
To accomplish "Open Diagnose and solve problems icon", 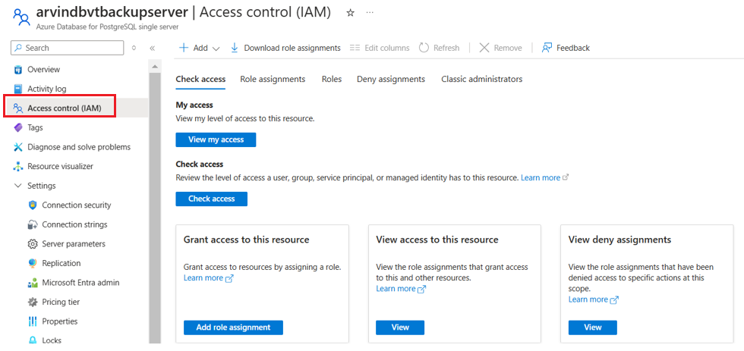I will 18,147.
